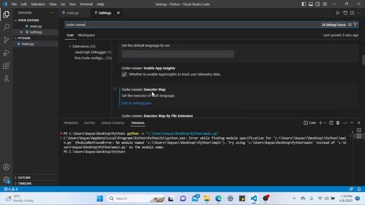Open the Explorer view in activity bar
The image size is (365, 205).
[6, 14]
